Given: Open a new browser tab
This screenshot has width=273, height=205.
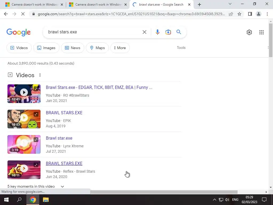Looking at the screenshot, I should [199, 5].
